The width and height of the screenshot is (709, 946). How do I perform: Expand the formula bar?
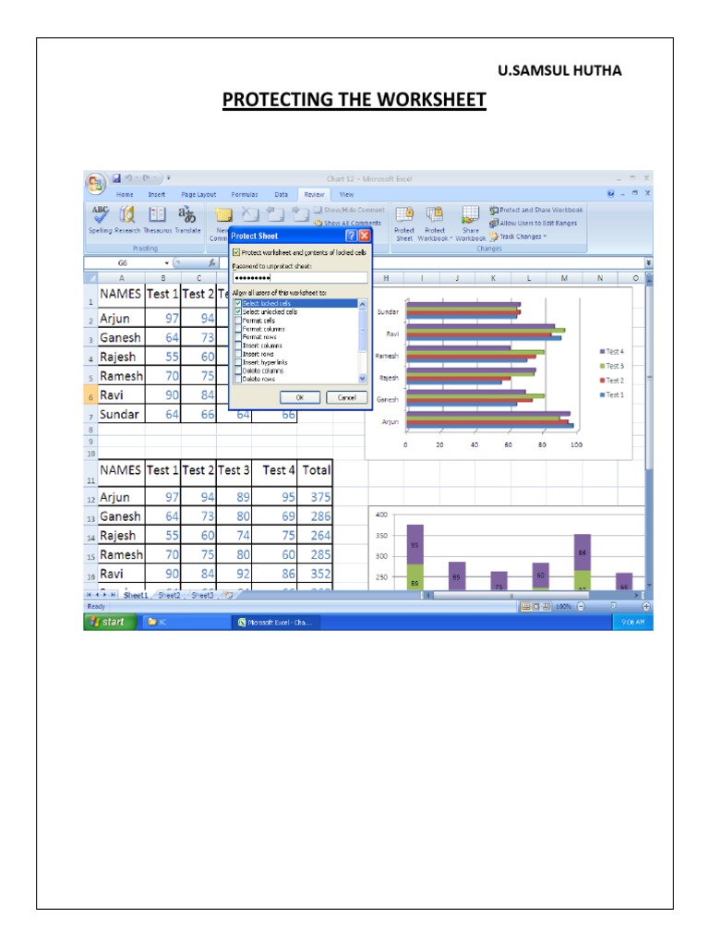click(x=648, y=263)
